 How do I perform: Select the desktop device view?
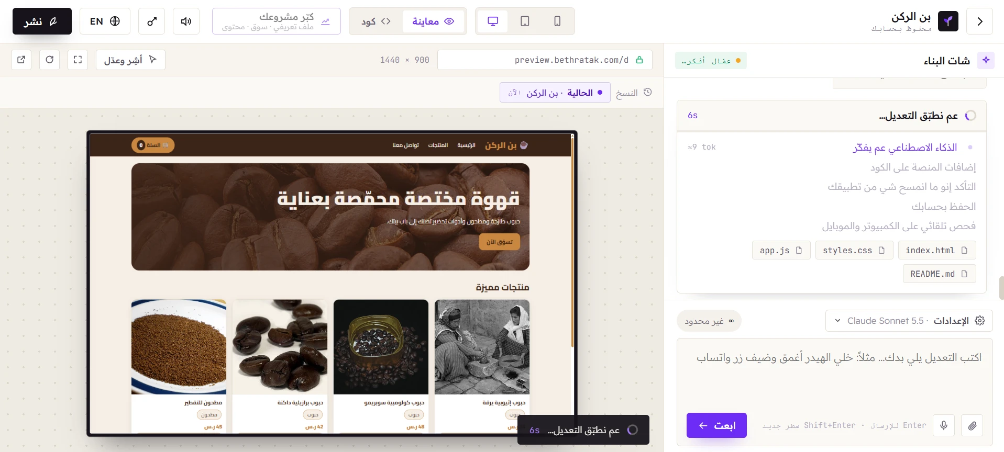point(493,21)
